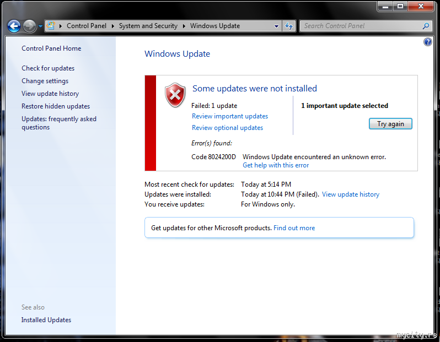
Task: Expand the arrow after System and Security
Action: (x=184, y=26)
